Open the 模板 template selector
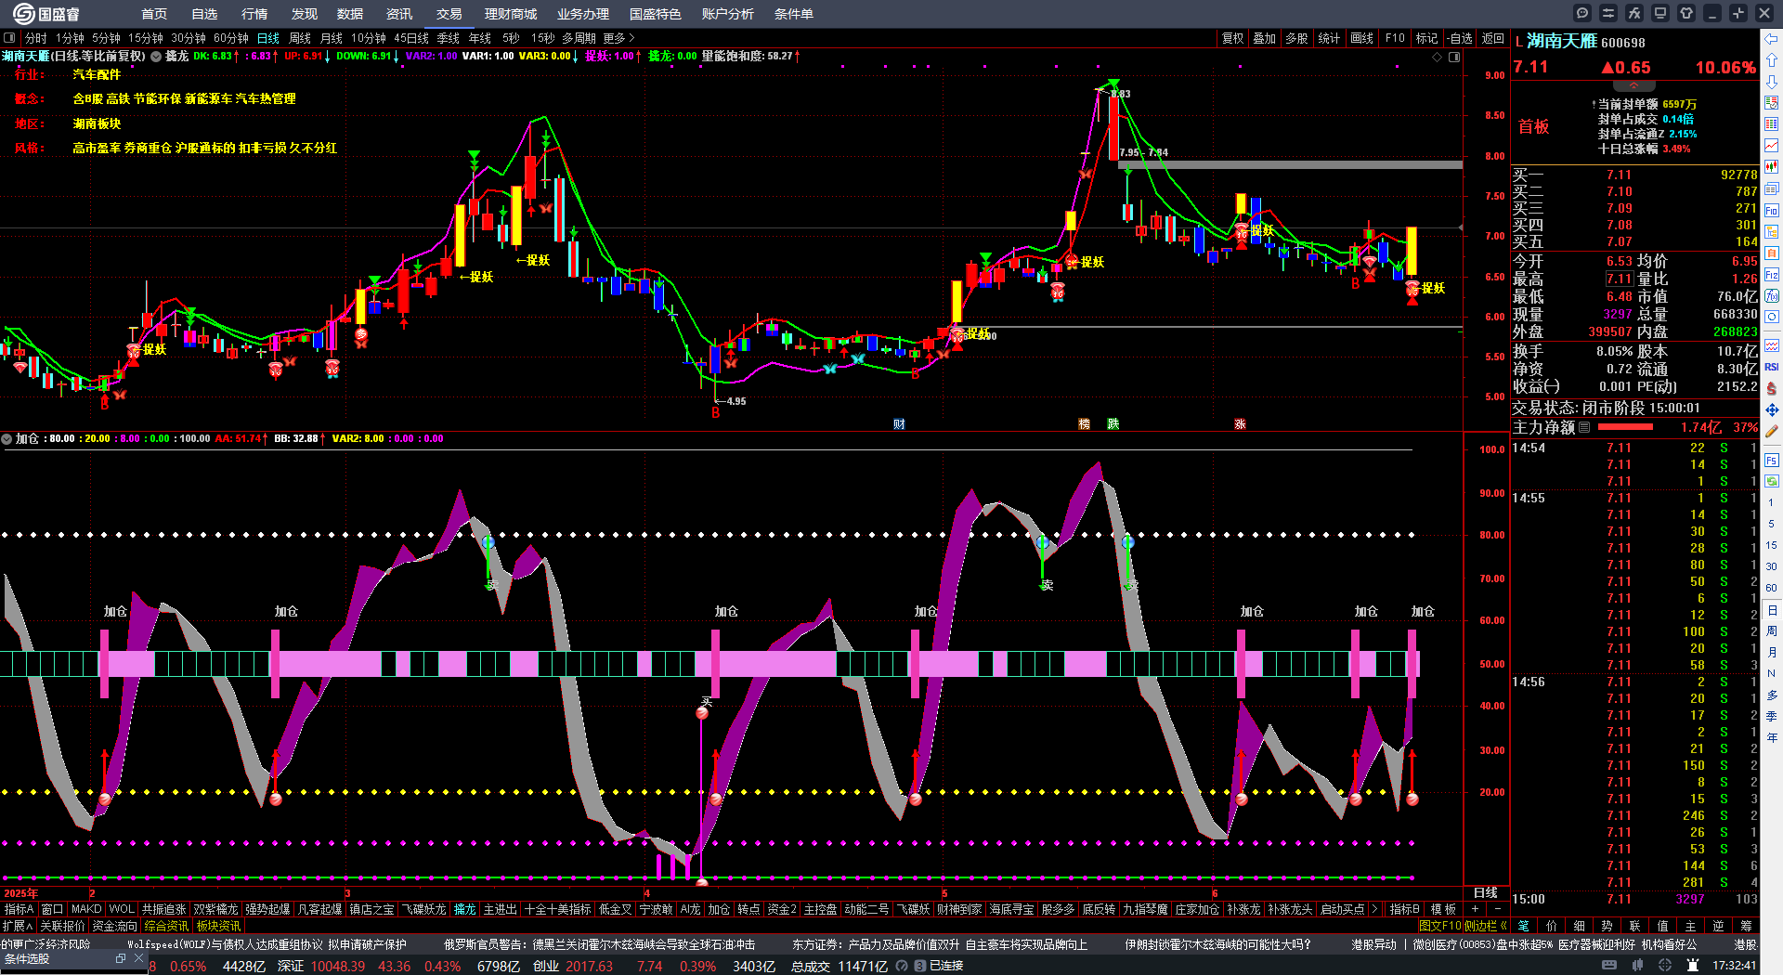This screenshot has width=1783, height=975. (x=1443, y=909)
